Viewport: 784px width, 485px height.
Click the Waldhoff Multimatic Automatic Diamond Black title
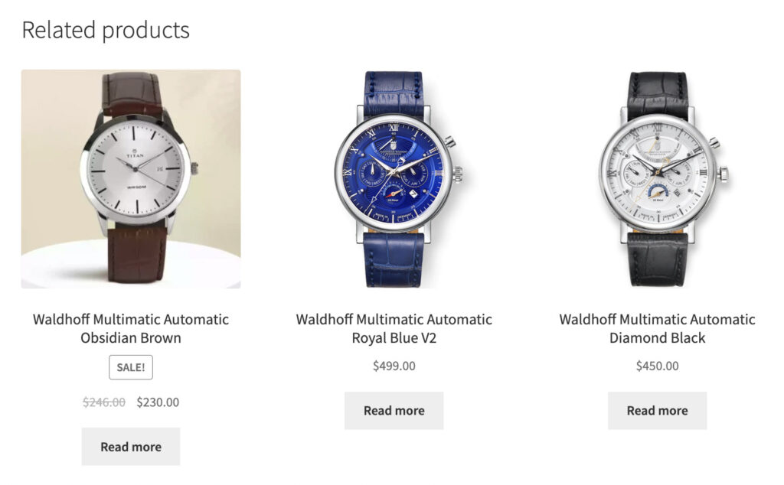pos(658,328)
